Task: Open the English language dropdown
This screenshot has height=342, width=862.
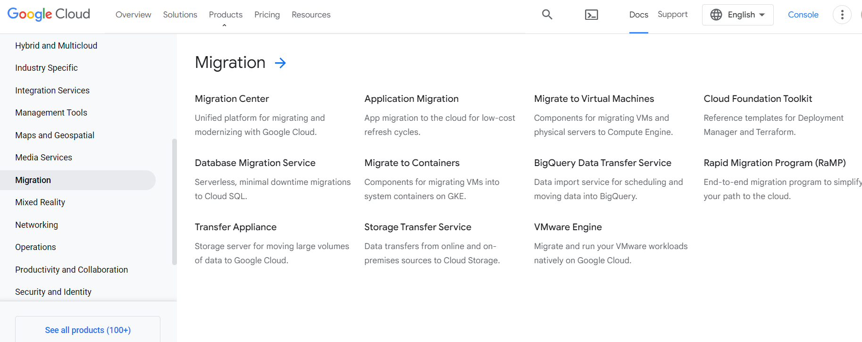Action: click(x=737, y=15)
